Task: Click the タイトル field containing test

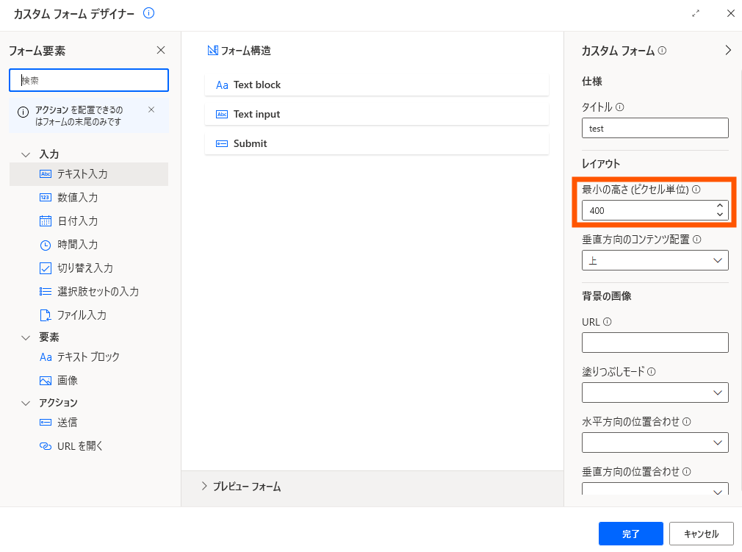Action: pos(655,129)
